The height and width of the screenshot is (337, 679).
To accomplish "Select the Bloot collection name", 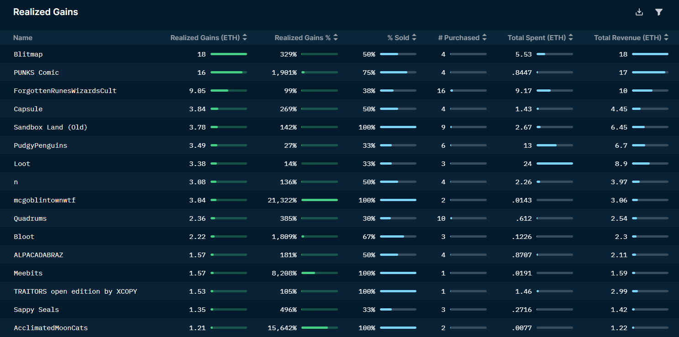I will [24, 237].
